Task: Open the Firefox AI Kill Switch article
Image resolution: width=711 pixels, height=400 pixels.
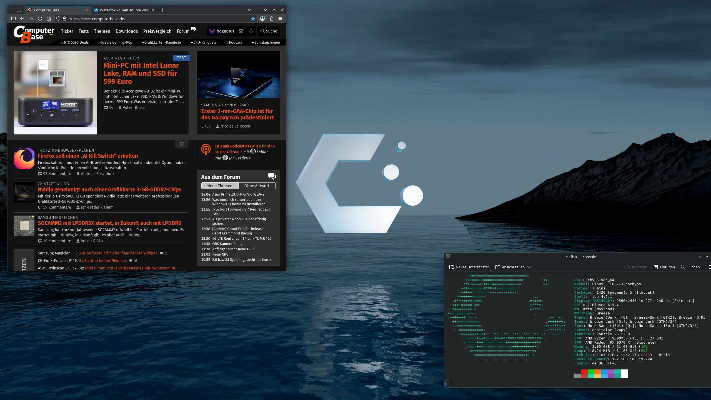Action: (x=88, y=156)
